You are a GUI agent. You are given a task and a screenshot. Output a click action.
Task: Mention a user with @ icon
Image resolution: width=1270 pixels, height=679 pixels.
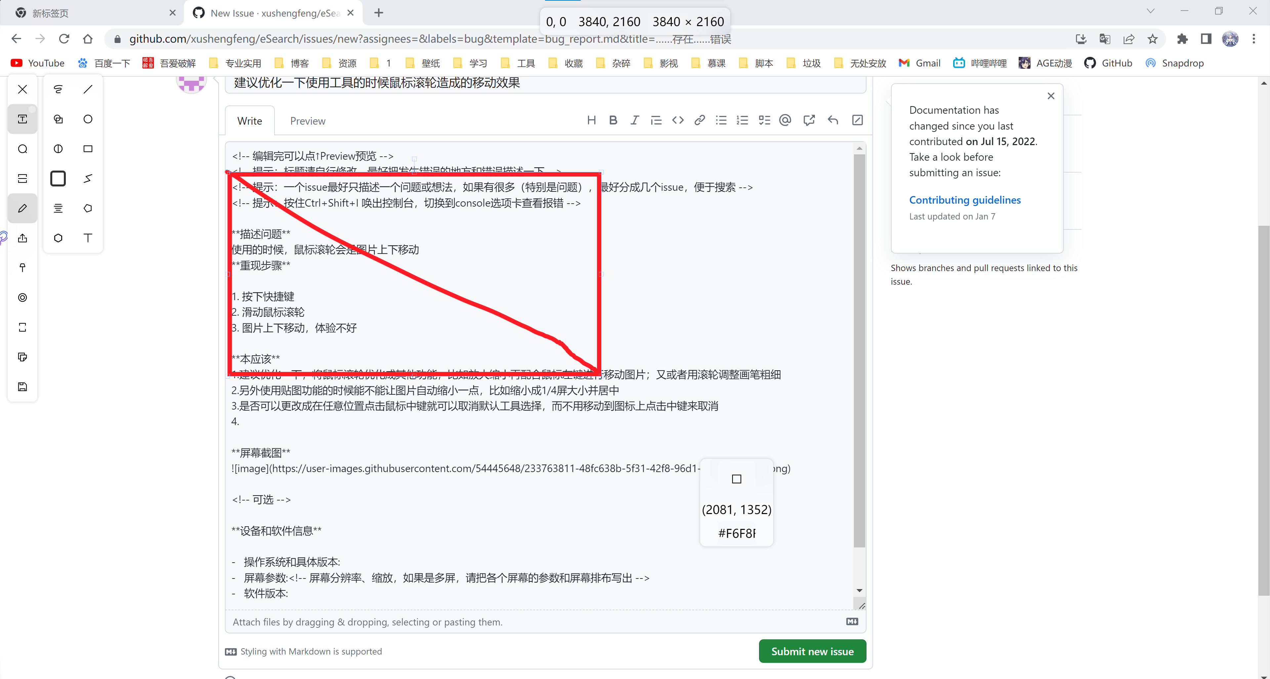(785, 120)
